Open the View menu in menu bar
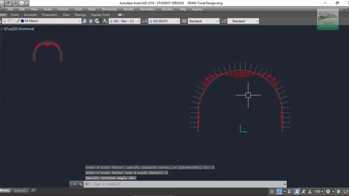The image size is (349, 196). coord(34,9)
